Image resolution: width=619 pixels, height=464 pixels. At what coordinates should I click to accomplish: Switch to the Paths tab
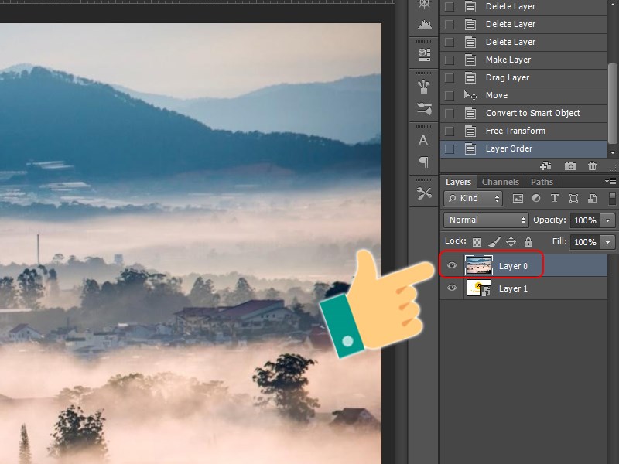(x=542, y=182)
